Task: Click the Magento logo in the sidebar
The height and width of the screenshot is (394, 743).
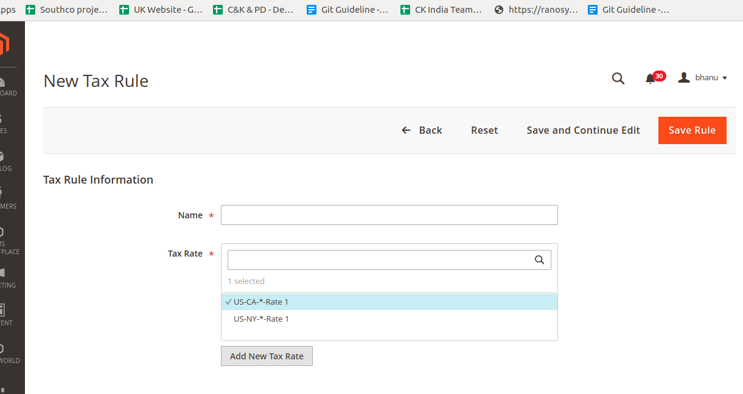Action: (x=6, y=44)
